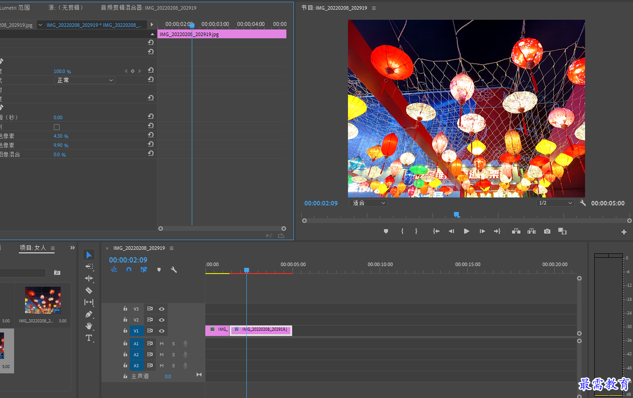This screenshot has height=398, width=633.
Task: Open playback resolution dropdown 1/2
Action: 556,203
